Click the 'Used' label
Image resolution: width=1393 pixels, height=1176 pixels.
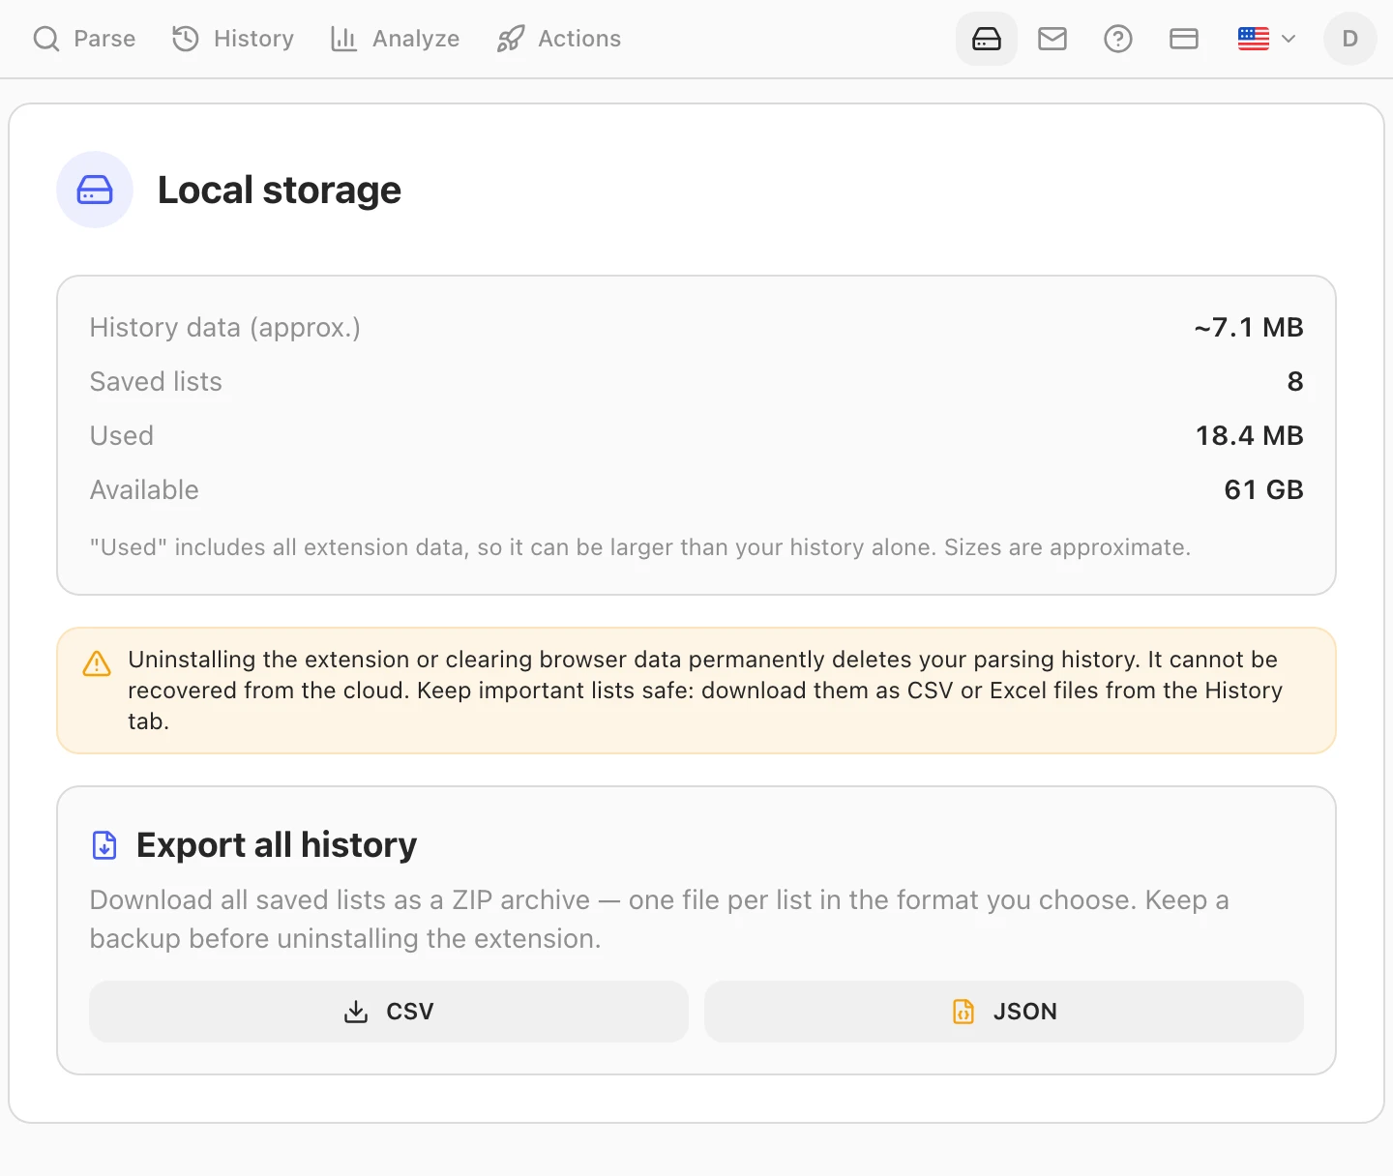click(x=122, y=436)
